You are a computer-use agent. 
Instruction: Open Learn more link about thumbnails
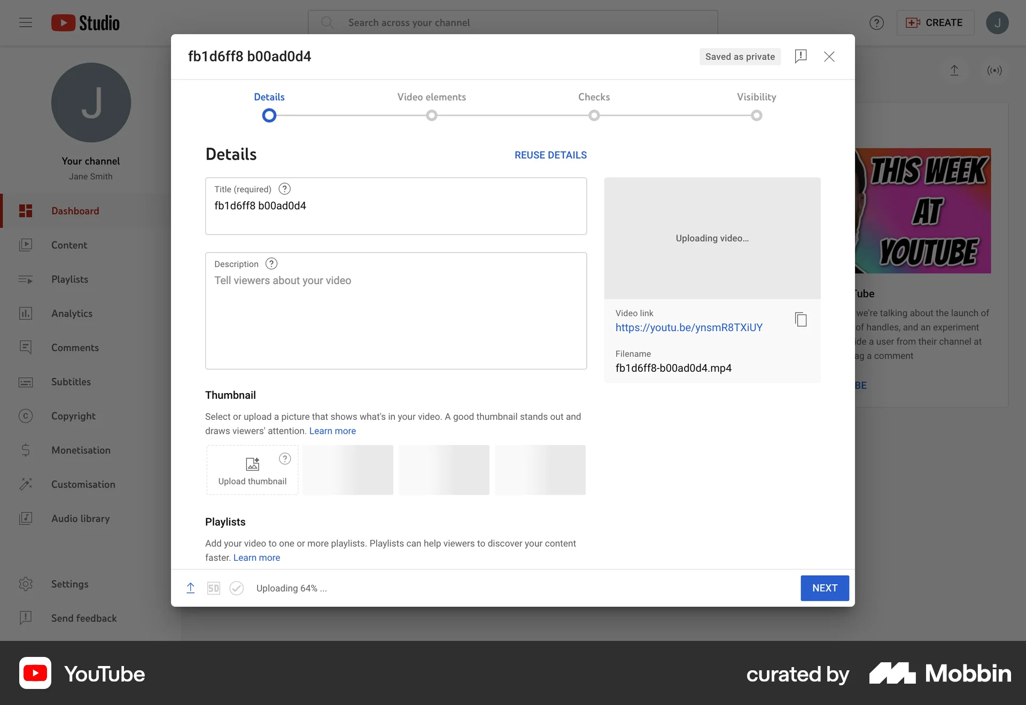tap(332, 430)
